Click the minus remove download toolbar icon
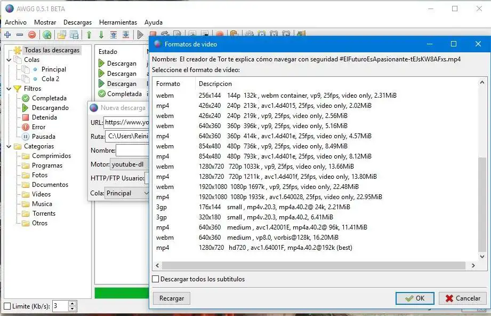Viewport: 491px width, 316px height. point(20,35)
